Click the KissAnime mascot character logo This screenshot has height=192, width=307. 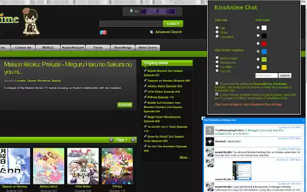coord(31,22)
